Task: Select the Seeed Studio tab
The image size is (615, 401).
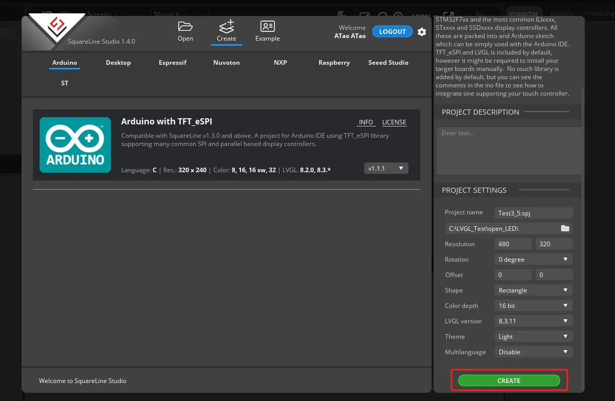Action: pos(388,63)
